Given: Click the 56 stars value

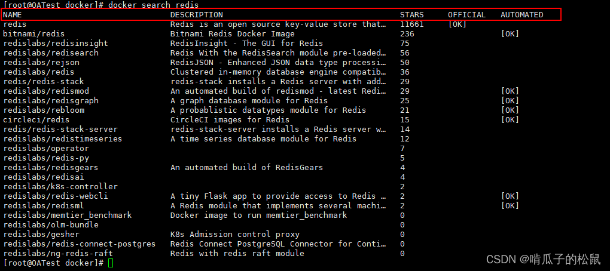Looking at the screenshot, I should point(405,53).
